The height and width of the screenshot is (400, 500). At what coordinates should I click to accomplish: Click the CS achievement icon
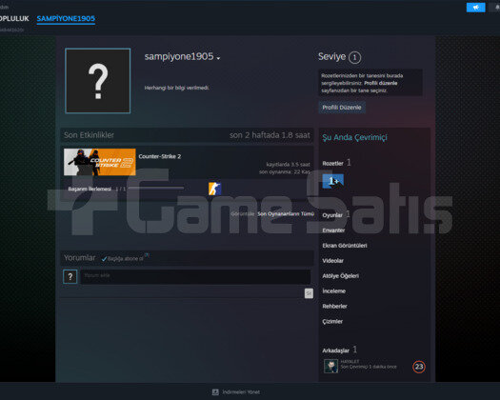pos(214,189)
